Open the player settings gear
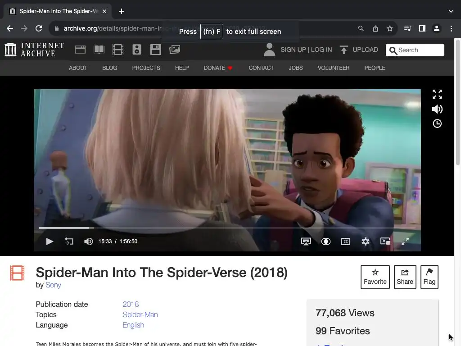This screenshot has height=346, width=461. coord(366,241)
